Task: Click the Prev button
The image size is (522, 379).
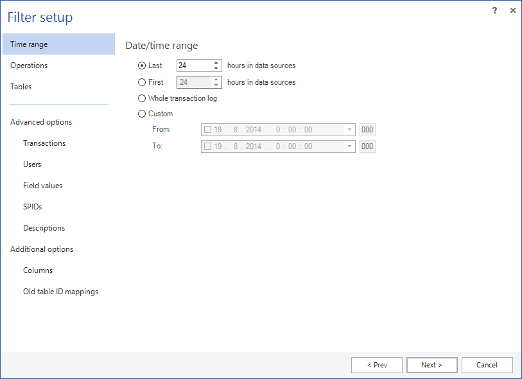Action: (377, 365)
